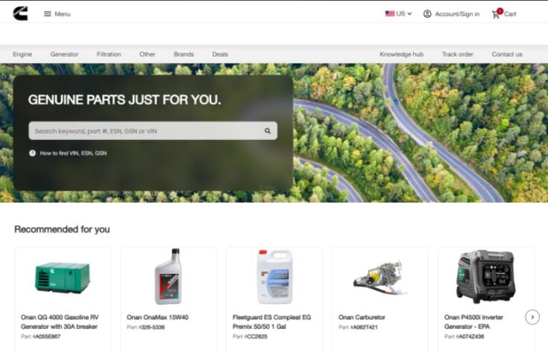The width and height of the screenshot is (548, 352).
Task: Open Onan QG 4000 generator image
Action: (63, 277)
